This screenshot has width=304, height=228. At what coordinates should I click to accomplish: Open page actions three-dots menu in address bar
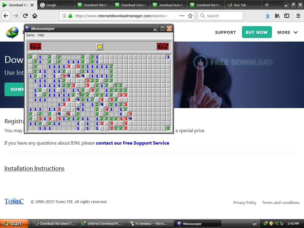(x=182, y=16)
